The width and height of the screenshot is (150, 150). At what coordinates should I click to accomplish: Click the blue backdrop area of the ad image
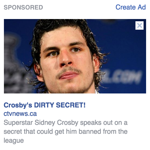(x=119, y=43)
